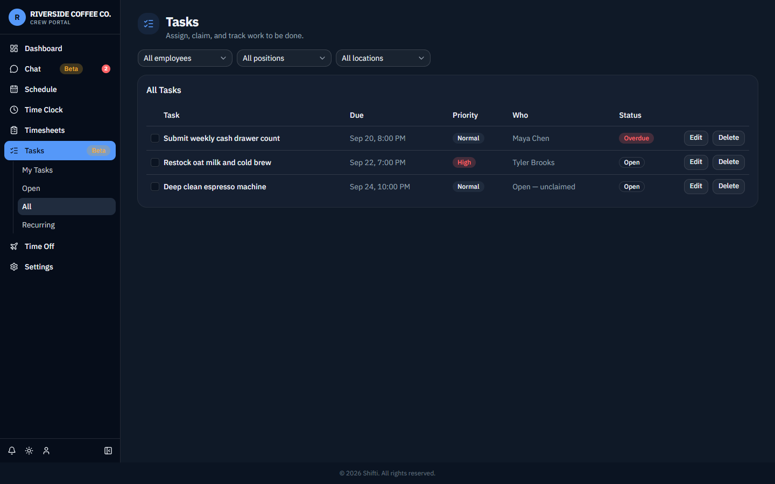The width and height of the screenshot is (775, 484).
Task: Click the Open — unclaimed cell
Action: click(544, 187)
